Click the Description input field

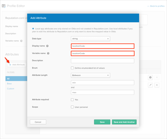102,61
